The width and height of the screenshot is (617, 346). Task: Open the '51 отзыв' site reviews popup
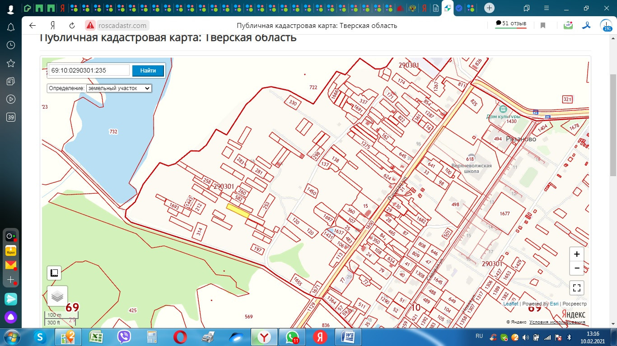coord(511,23)
